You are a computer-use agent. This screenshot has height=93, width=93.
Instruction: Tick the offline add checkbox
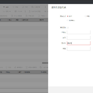(68, 27)
